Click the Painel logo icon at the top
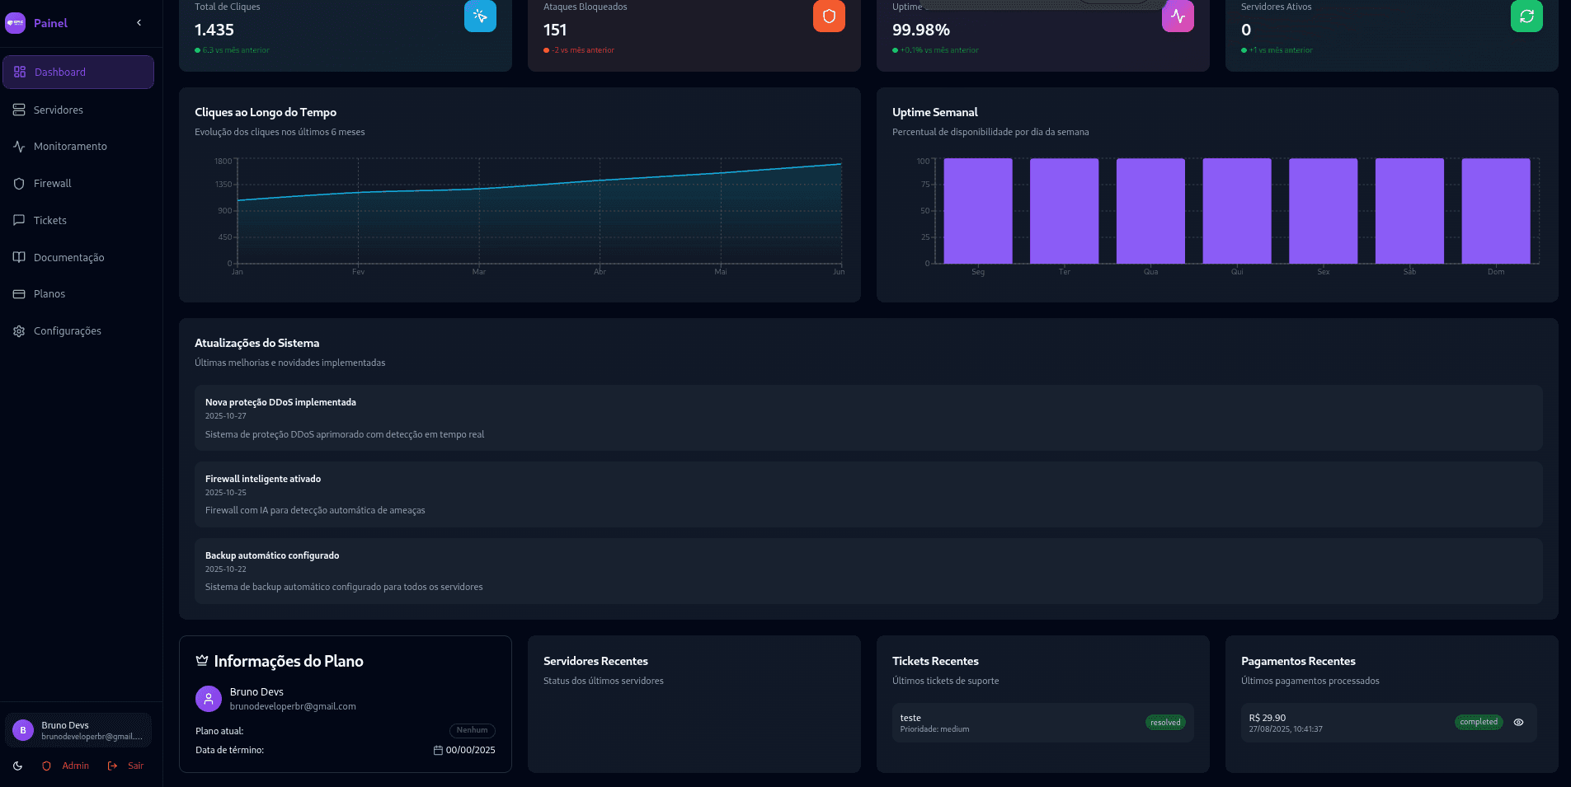Viewport: 1571px width, 787px height. point(15,22)
